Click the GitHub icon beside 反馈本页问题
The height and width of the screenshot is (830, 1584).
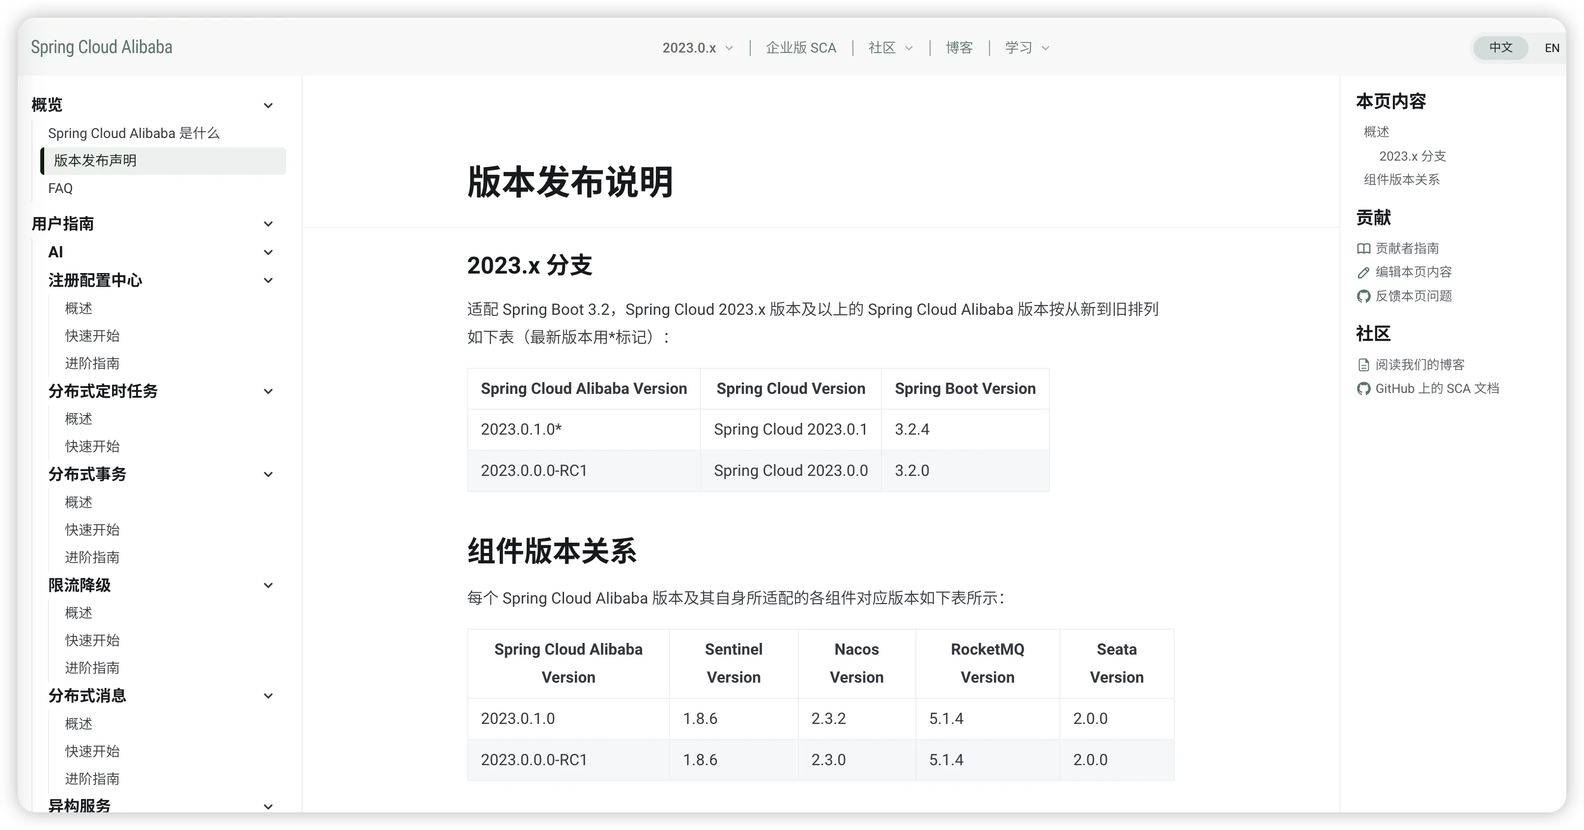click(1363, 296)
